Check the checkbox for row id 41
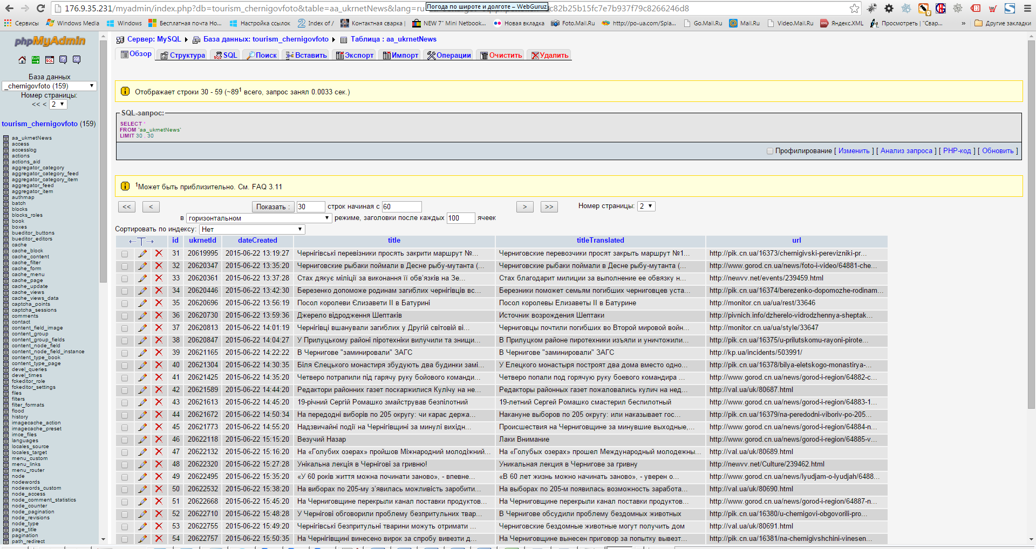1036x549 pixels. click(x=125, y=378)
